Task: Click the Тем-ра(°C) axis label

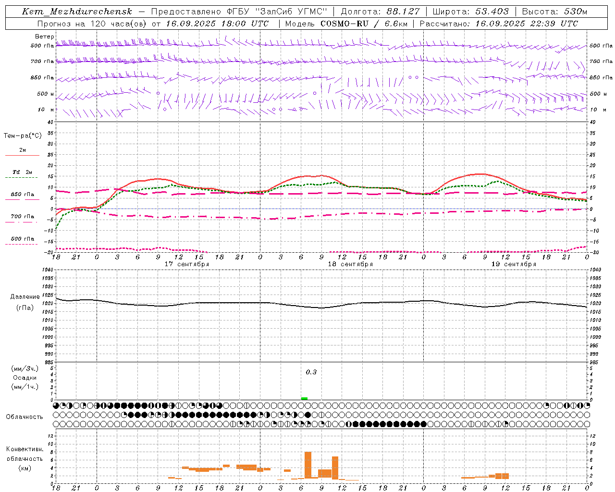Action: (x=23, y=136)
